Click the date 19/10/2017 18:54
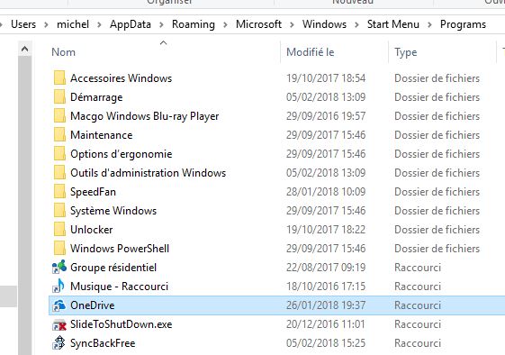The height and width of the screenshot is (355, 505). 326,78
